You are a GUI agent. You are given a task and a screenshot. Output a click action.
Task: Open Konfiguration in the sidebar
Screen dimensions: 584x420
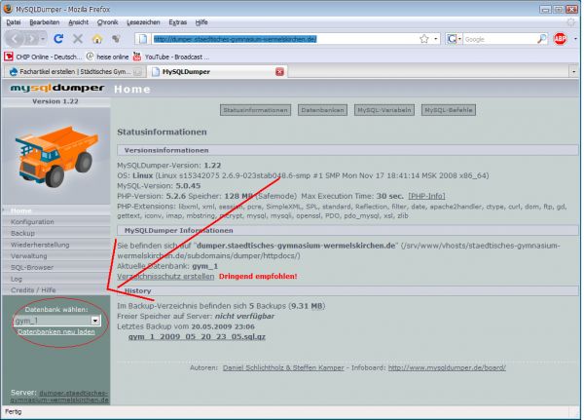pyautogui.click(x=55, y=222)
